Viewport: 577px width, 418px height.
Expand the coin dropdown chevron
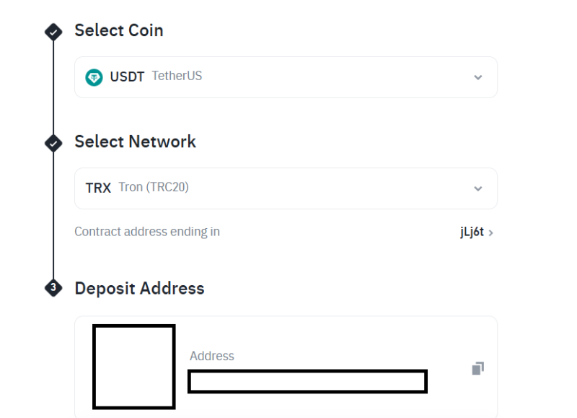click(477, 77)
